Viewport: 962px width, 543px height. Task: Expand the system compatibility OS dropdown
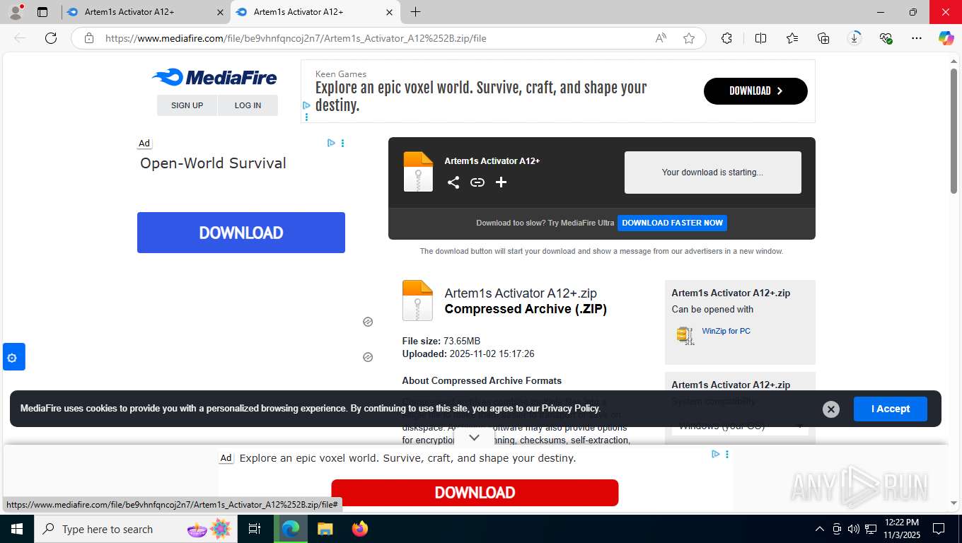740,426
